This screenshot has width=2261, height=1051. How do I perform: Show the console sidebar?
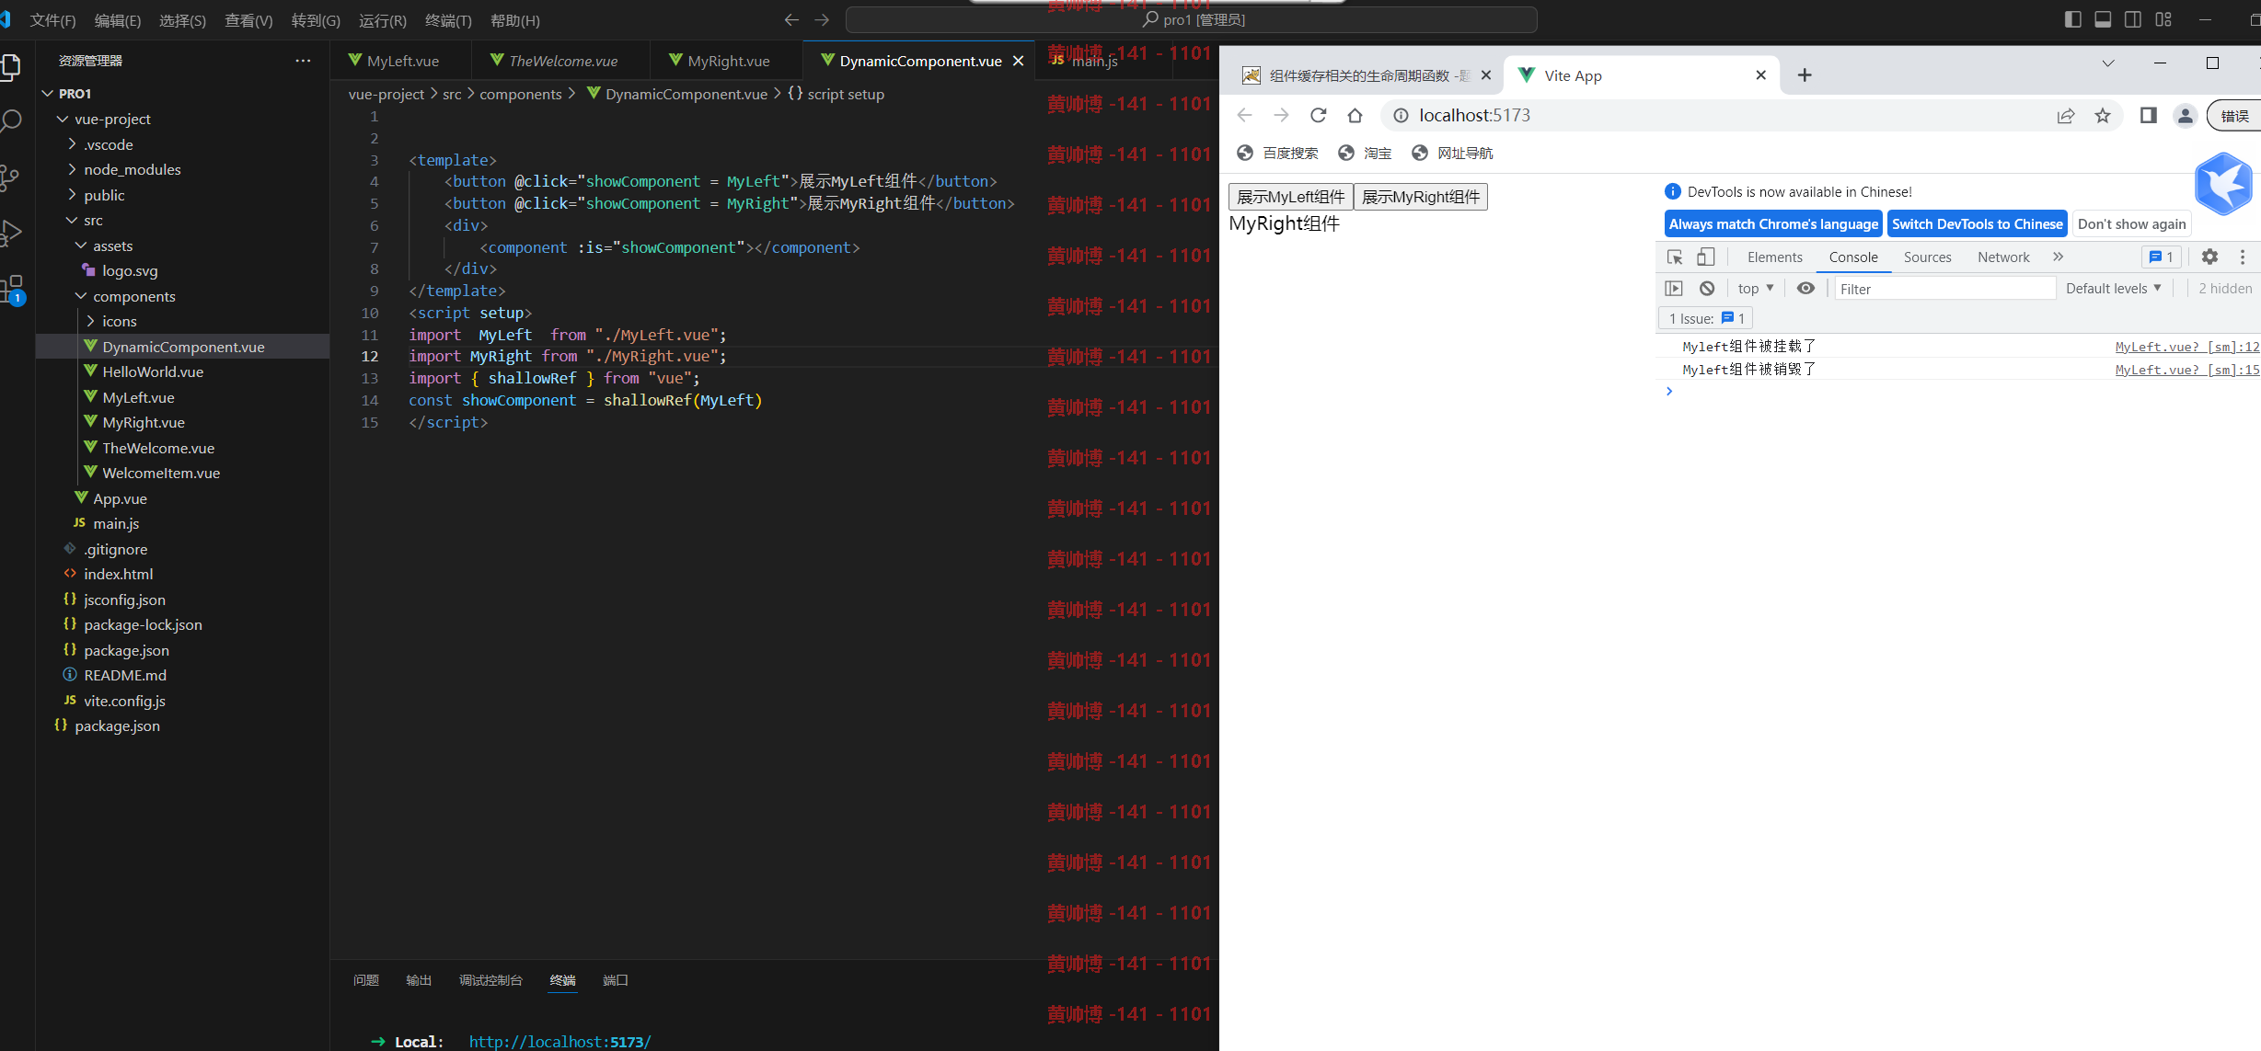pos(1674,289)
